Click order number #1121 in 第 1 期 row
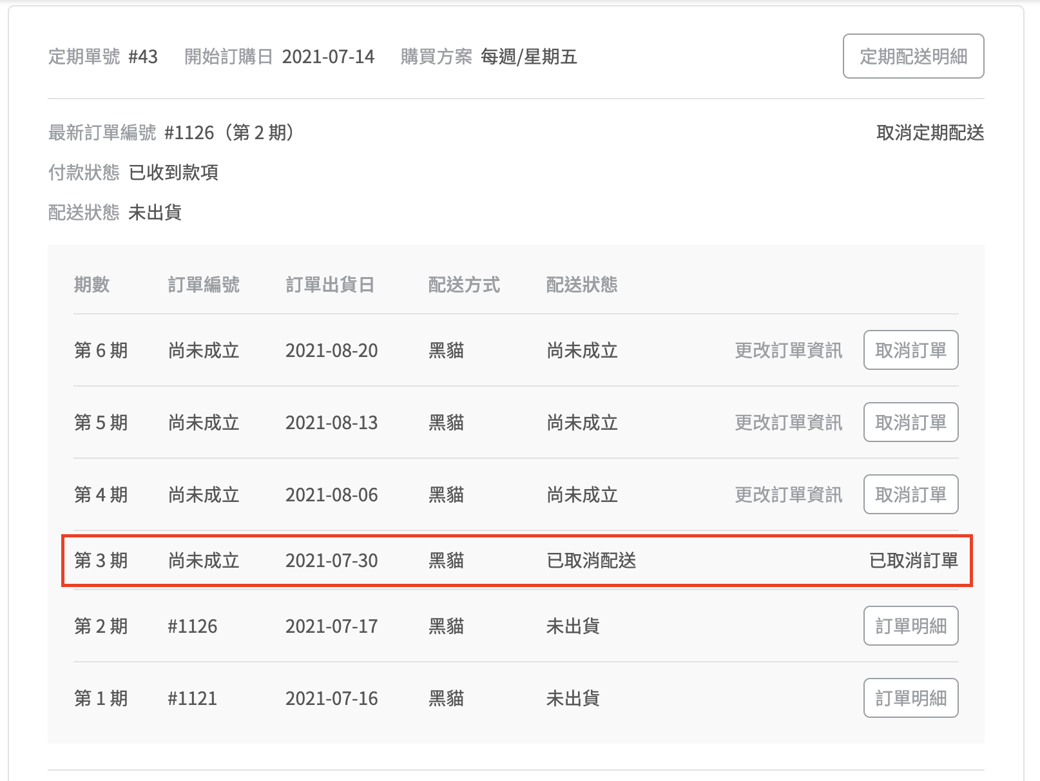The width and height of the screenshot is (1040, 781). (x=192, y=699)
